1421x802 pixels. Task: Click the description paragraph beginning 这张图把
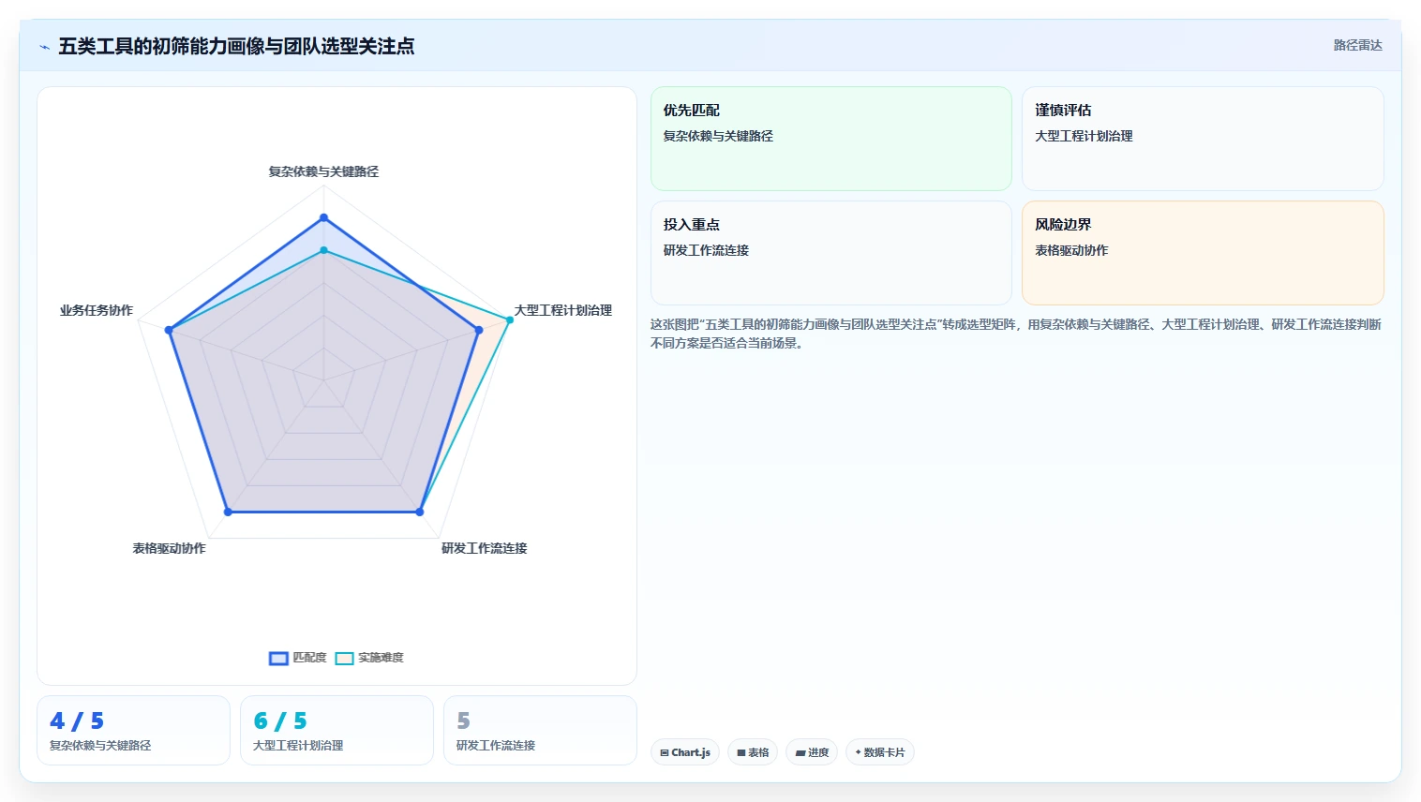(1016, 334)
